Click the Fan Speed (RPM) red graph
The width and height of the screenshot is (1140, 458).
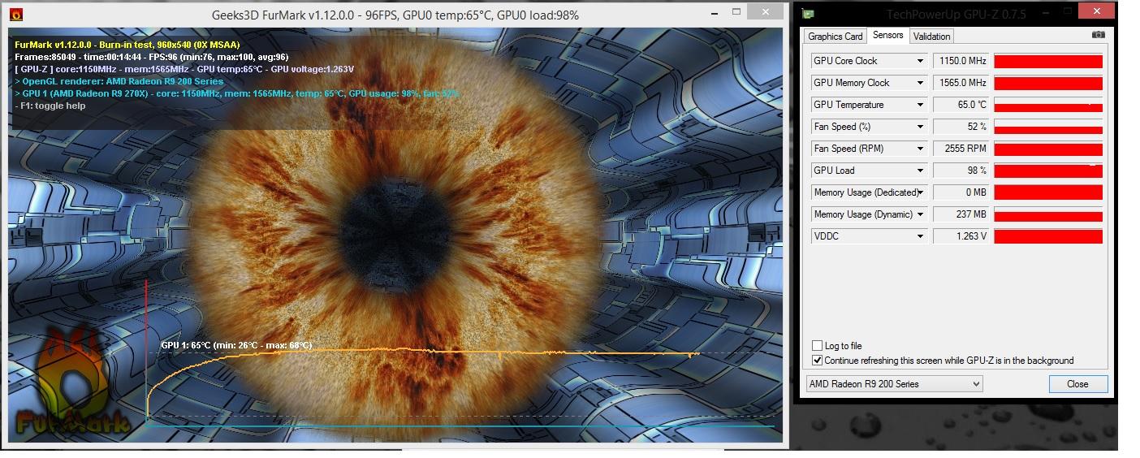pos(1048,149)
